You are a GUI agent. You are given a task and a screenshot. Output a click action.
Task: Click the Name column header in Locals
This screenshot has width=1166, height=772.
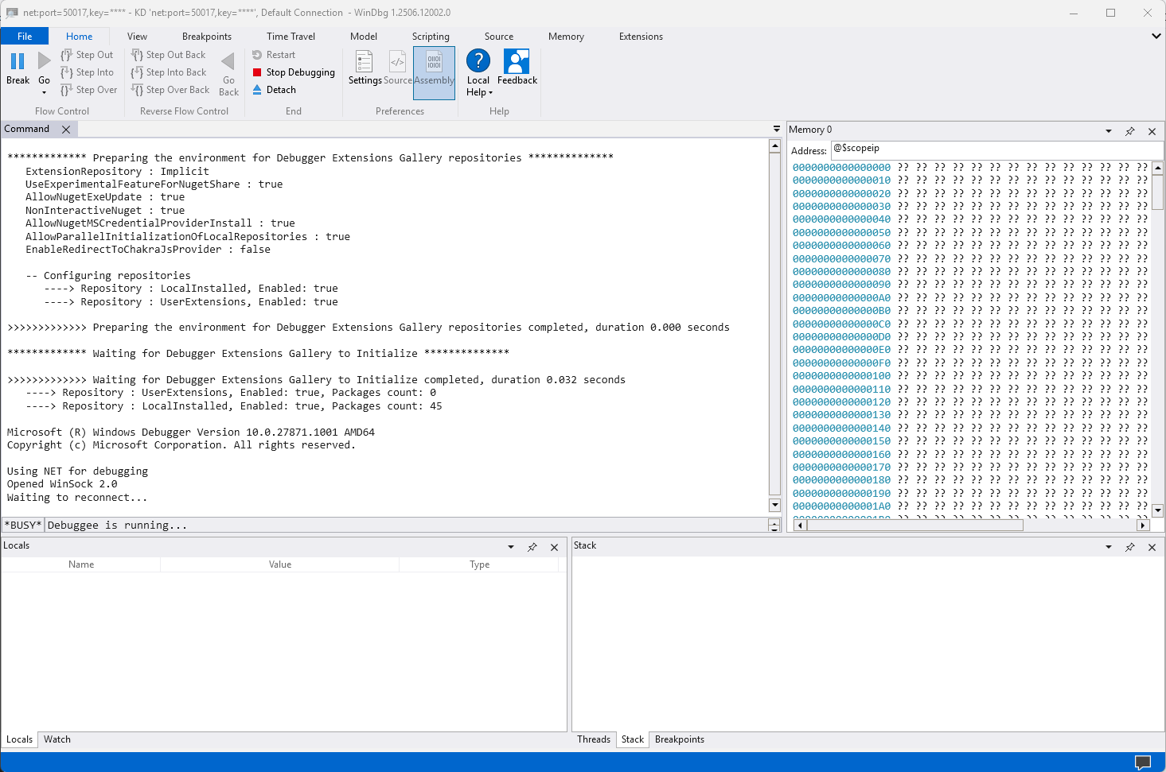pyautogui.click(x=81, y=564)
